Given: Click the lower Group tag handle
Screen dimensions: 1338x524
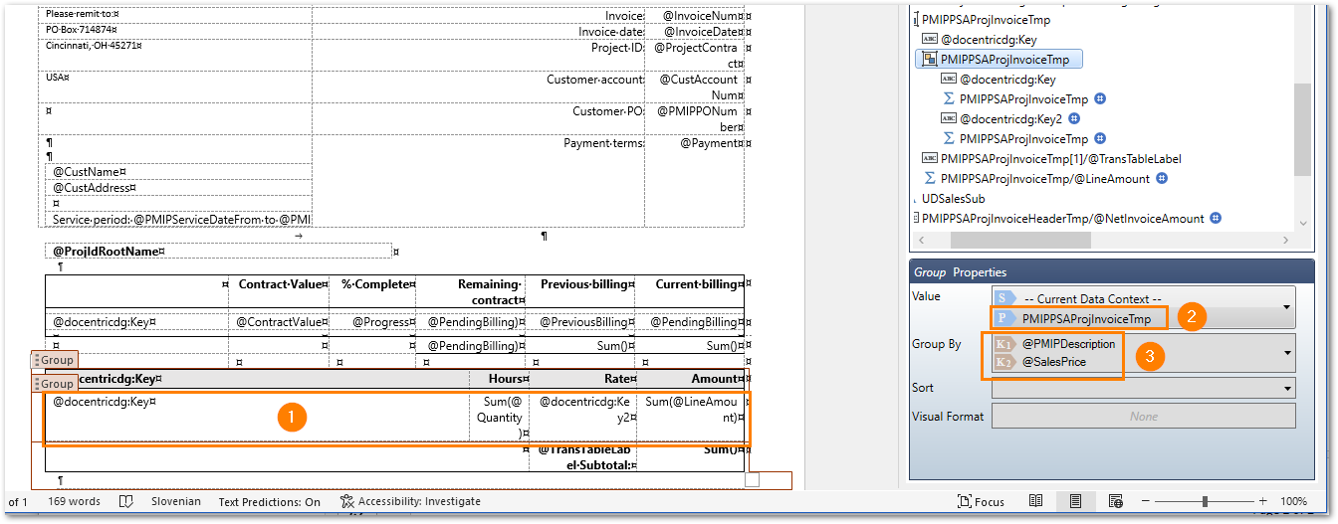Looking at the screenshot, I should pyautogui.click(x=55, y=384).
